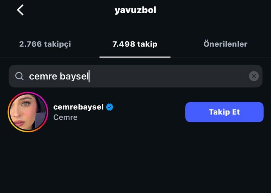Click the gradient story ring around the avatar
The width and height of the screenshot is (271, 193).
(28, 93)
